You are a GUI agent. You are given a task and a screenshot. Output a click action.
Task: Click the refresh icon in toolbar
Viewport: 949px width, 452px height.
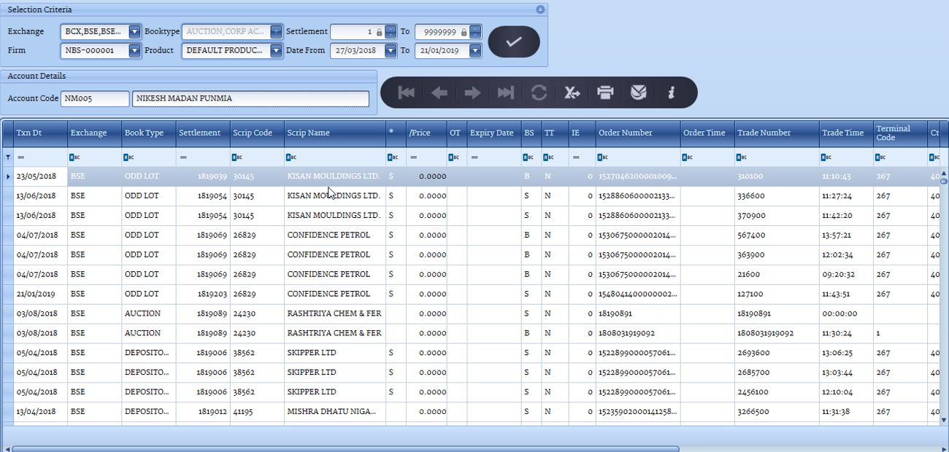(x=539, y=93)
